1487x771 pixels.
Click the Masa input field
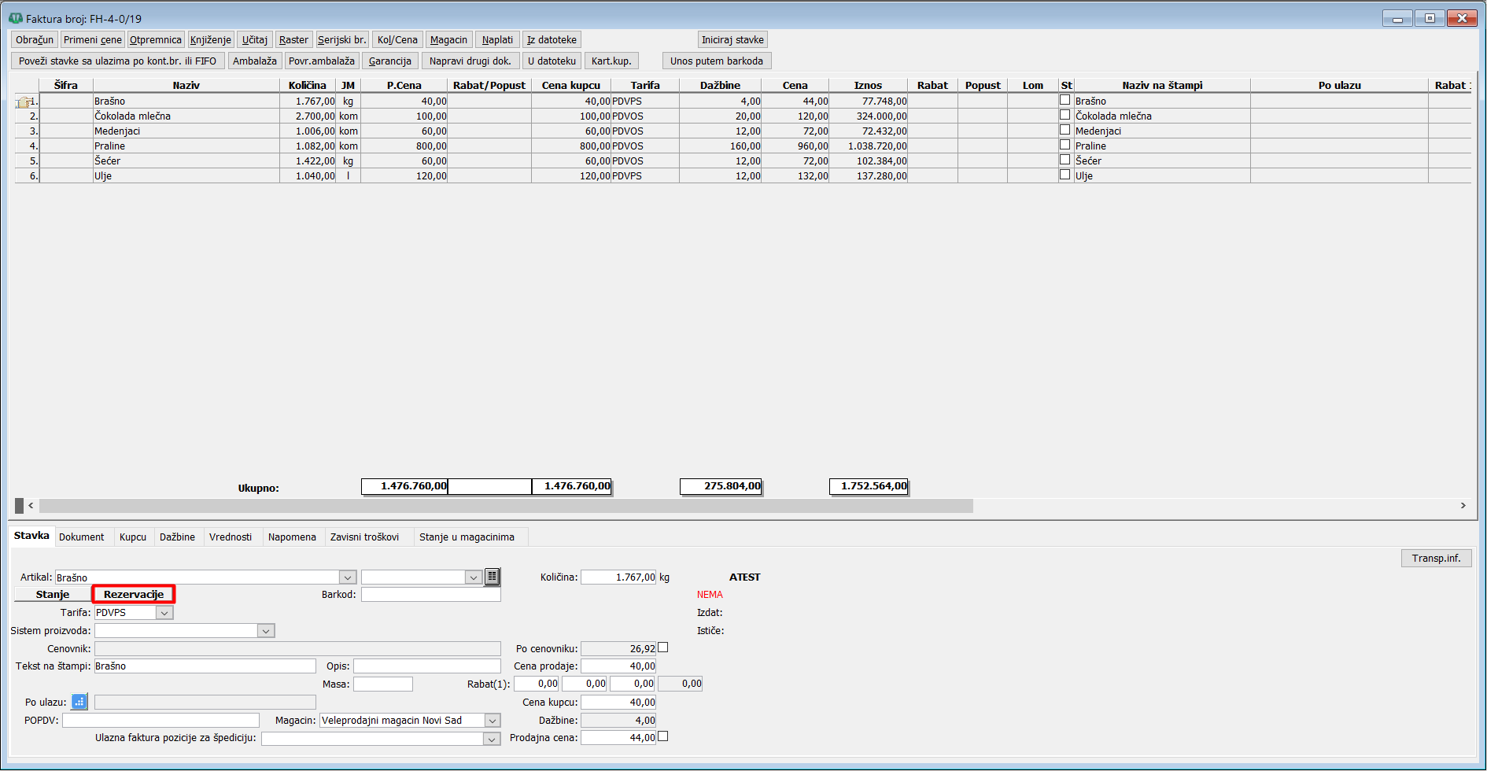tap(383, 684)
